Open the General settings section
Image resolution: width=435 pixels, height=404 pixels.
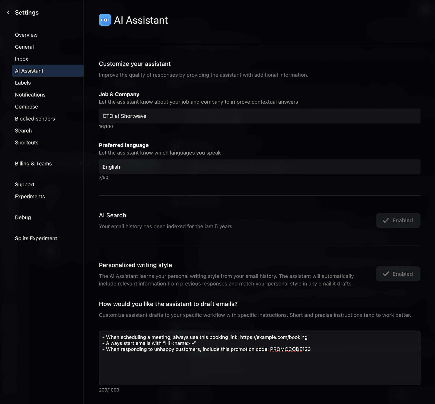[24, 47]
